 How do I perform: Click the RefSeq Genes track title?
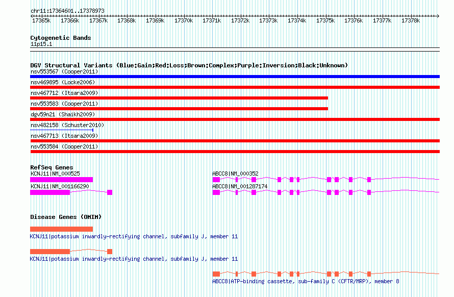(52, 167)
